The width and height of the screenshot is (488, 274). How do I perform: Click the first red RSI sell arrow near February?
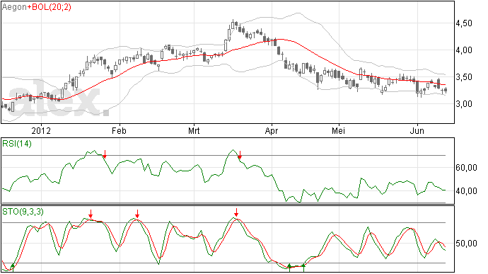tap(105, 154)
